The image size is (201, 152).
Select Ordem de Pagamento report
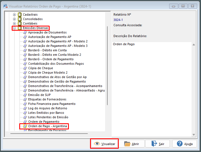[44, 122]
